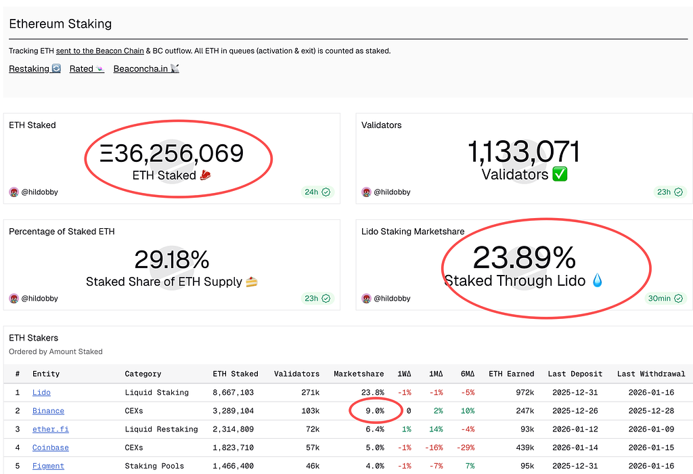Open the Beaconcha.in link
This screenshot has width=693, height=474.
coord(146,69)
